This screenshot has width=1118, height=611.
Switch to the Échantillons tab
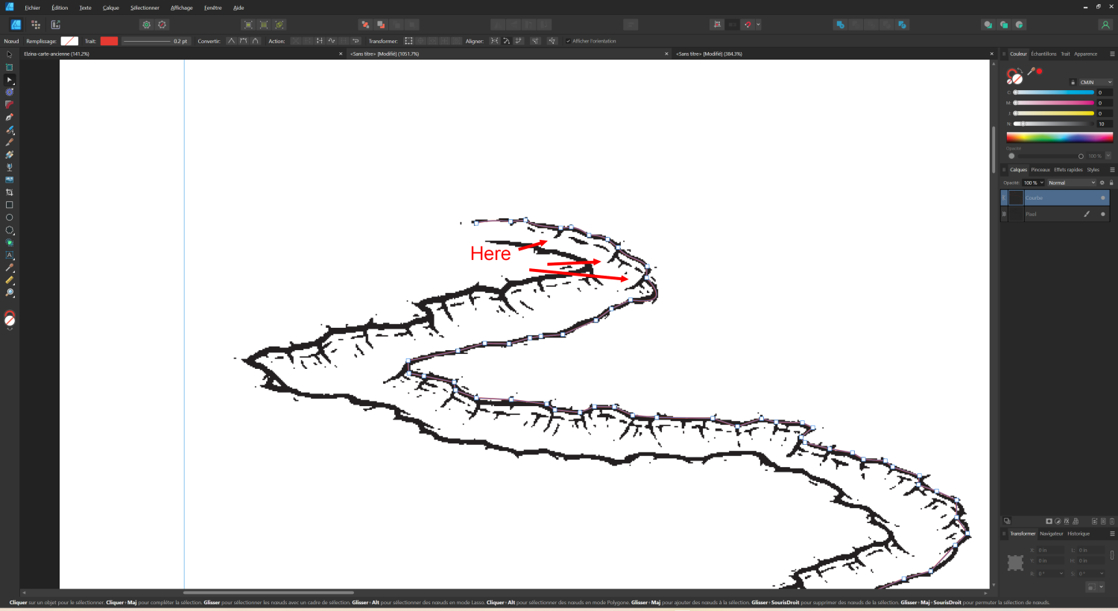click(x=1044, y=54)
